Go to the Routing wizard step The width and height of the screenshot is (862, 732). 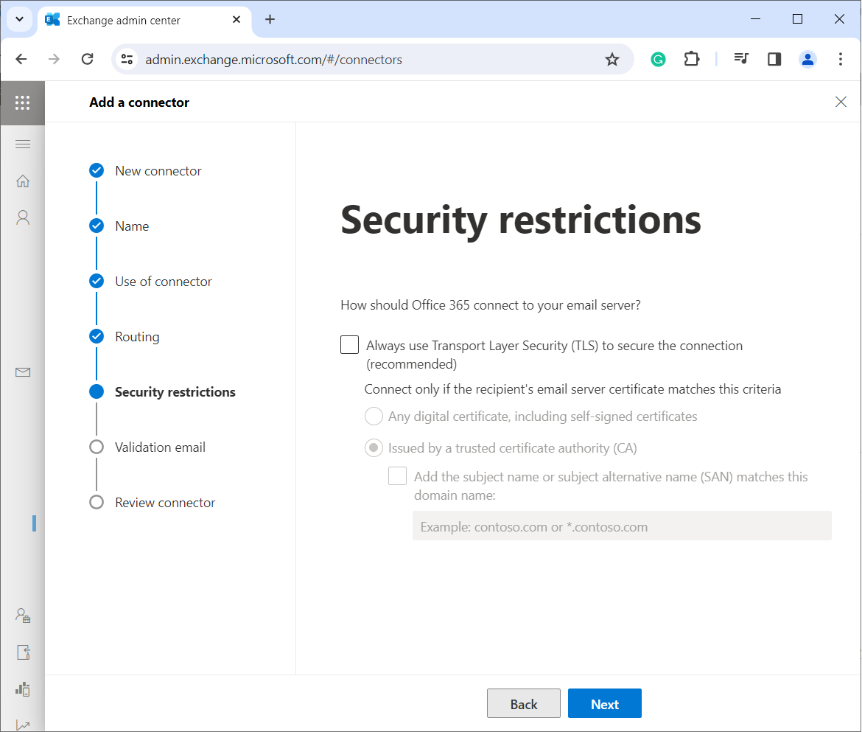tap(137, 337)
